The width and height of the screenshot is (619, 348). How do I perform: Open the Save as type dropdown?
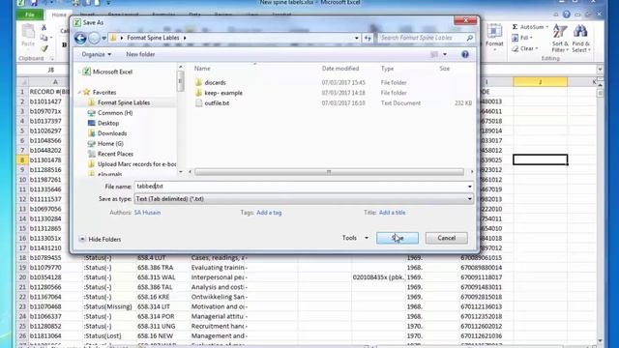pyautogui.click(x=469, y=199)
